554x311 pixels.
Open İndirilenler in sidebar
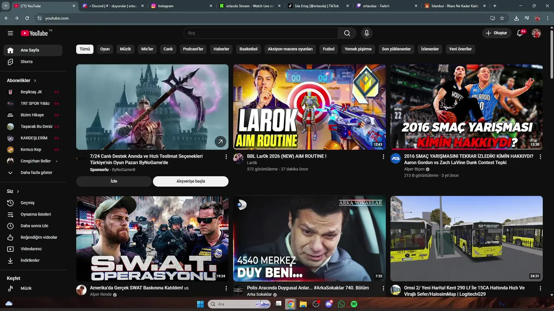click(33, 260)
